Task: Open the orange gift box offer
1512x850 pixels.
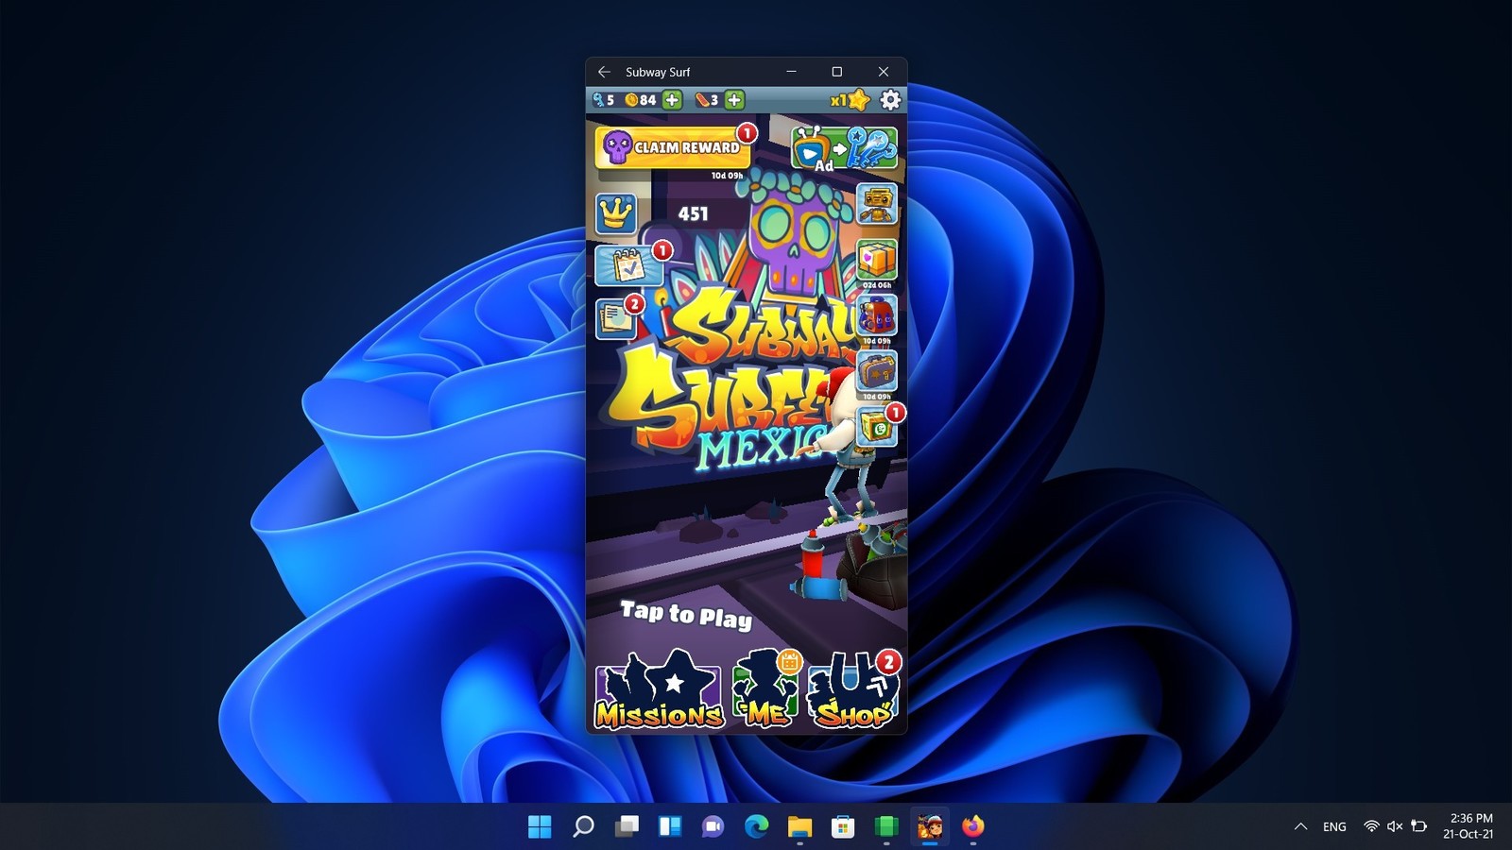Action: (x=876, y=261)
